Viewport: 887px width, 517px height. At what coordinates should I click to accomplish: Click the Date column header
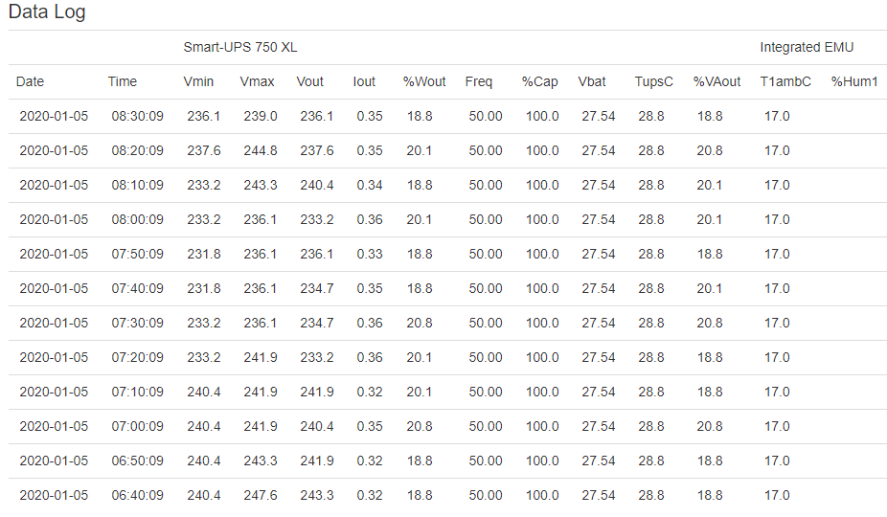[x=30, y=81]
